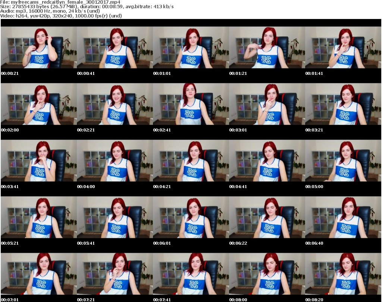Click the Video: h264 info line
The image size is (382, 302).
(x=61, y=16)
